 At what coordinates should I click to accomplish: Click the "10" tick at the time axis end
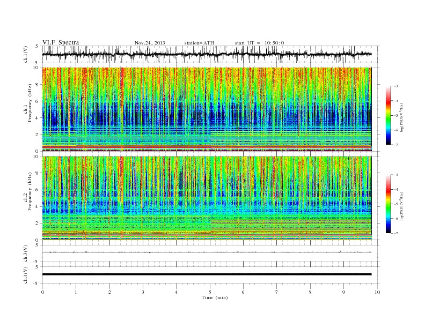point(377,292)
